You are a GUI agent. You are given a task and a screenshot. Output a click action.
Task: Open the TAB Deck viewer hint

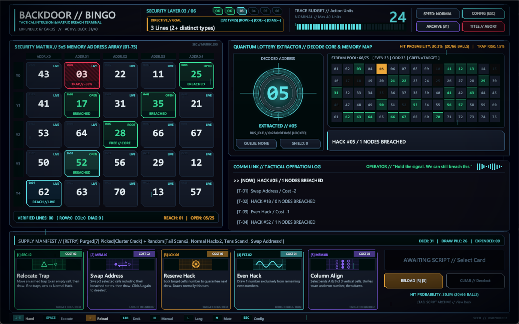[130, 318]
